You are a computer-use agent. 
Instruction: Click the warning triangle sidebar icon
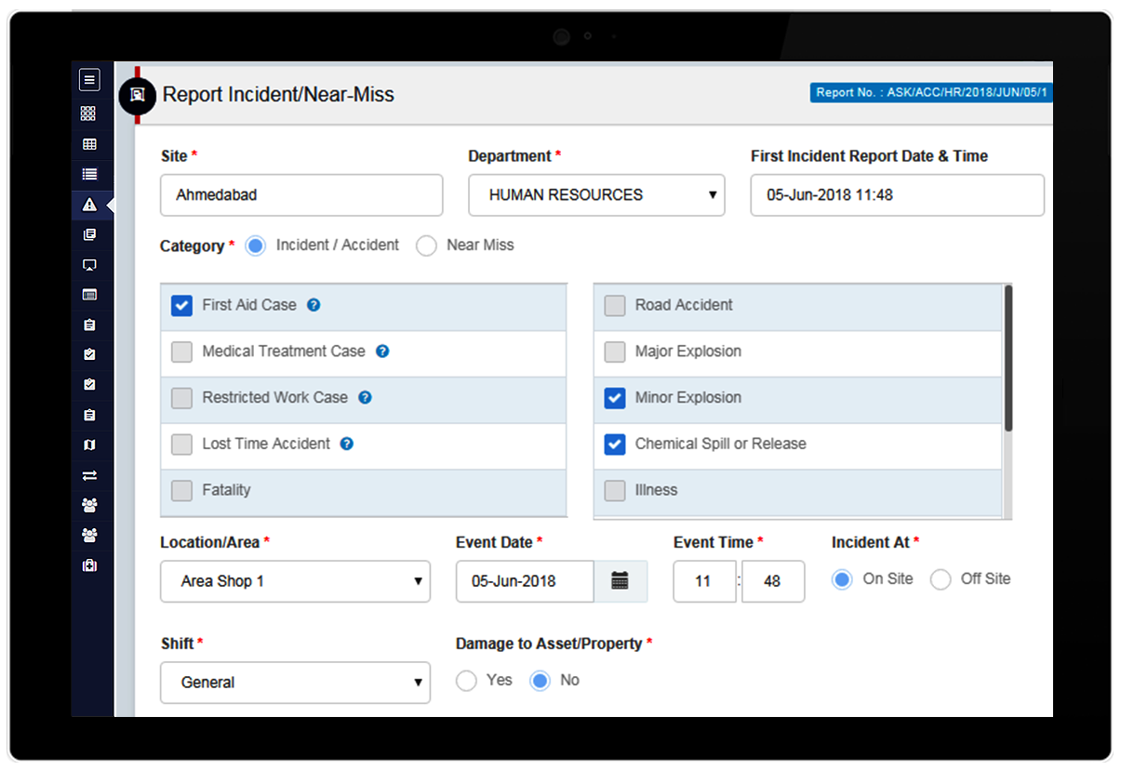click(89, 205)
